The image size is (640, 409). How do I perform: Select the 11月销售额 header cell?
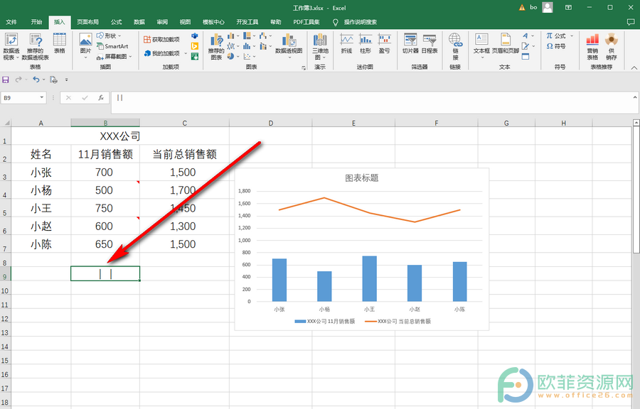click(x=105, y=154)
